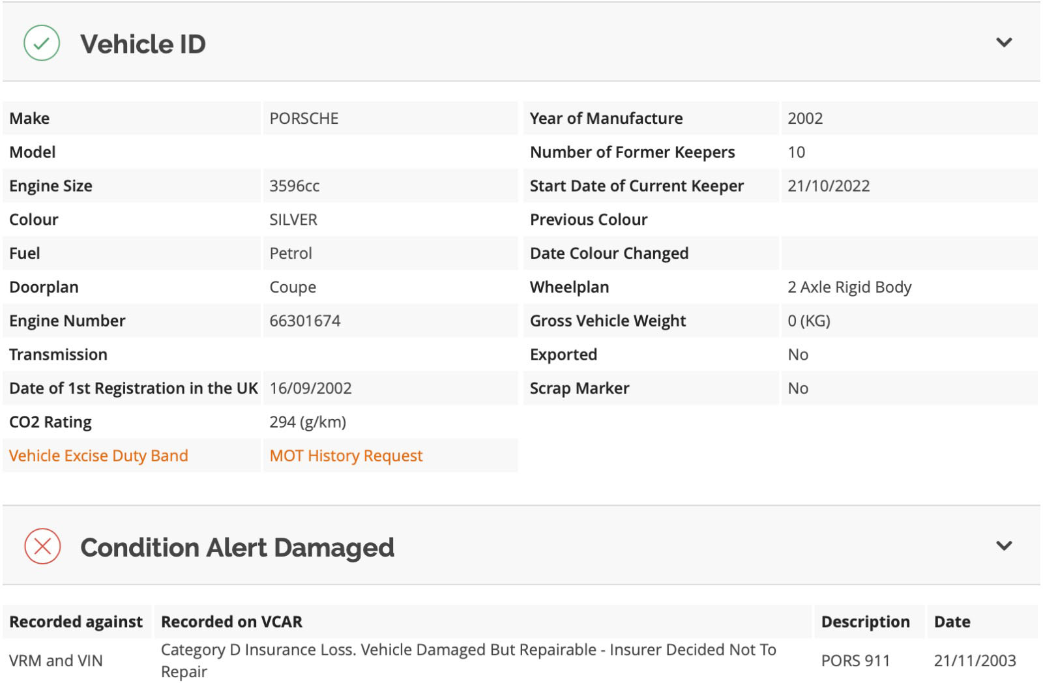Select the engine number 66301674
The width and height of the screenshot is (1043, 698).
click(305, 321)
